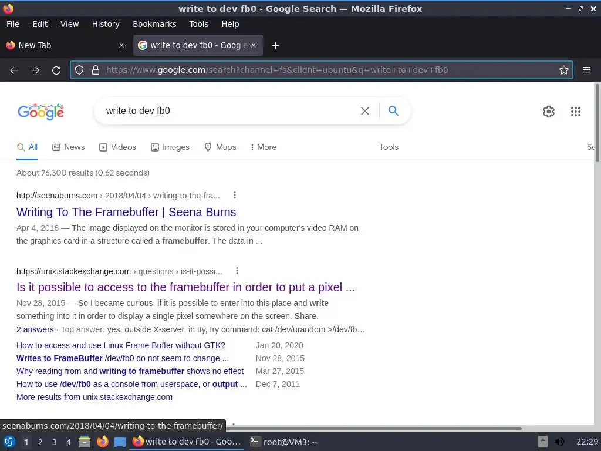The height and width of the screenshot is (451, 601).
Task: Open the Help menu
Action: [230, 24]
